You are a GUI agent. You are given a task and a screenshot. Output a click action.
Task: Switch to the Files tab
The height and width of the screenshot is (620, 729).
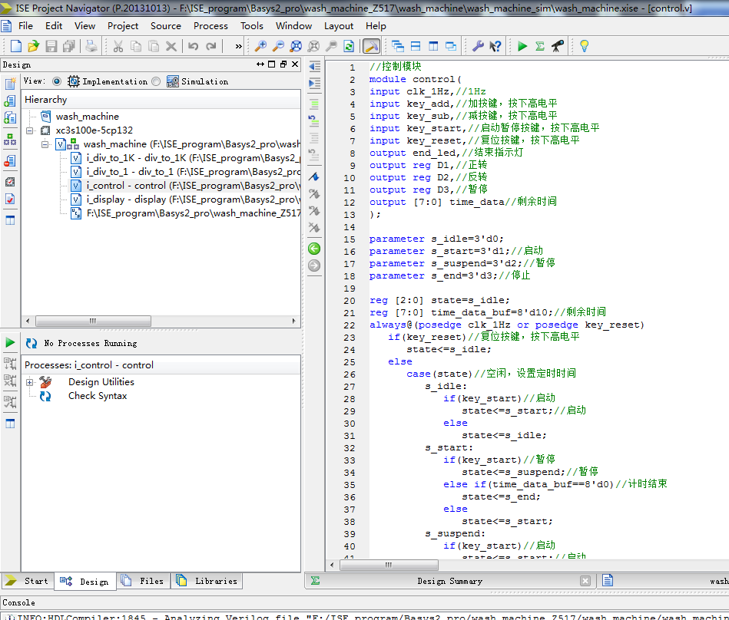tap(144, 581)
